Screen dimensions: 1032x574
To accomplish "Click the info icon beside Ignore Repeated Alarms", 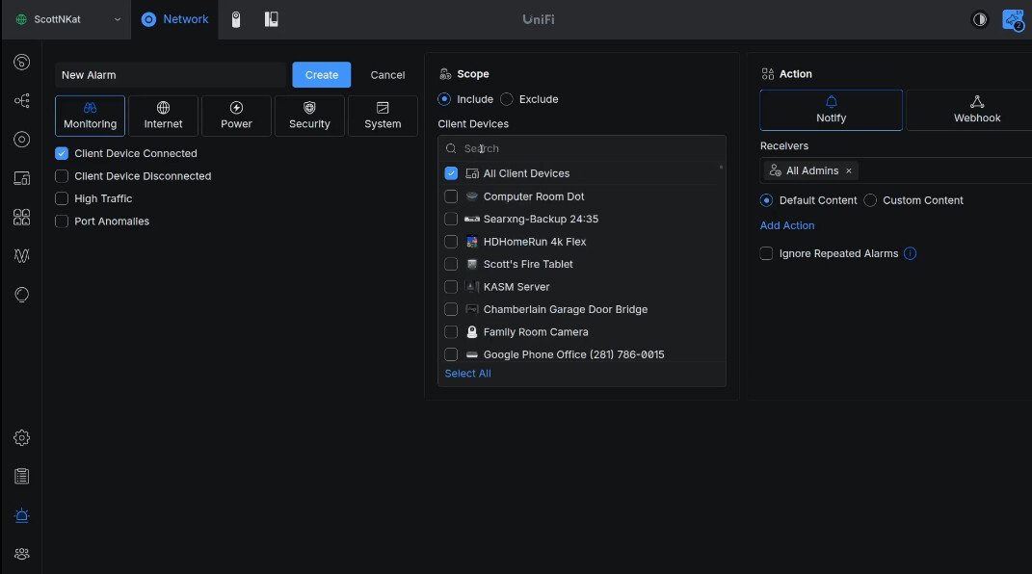I will coord(910,254).
